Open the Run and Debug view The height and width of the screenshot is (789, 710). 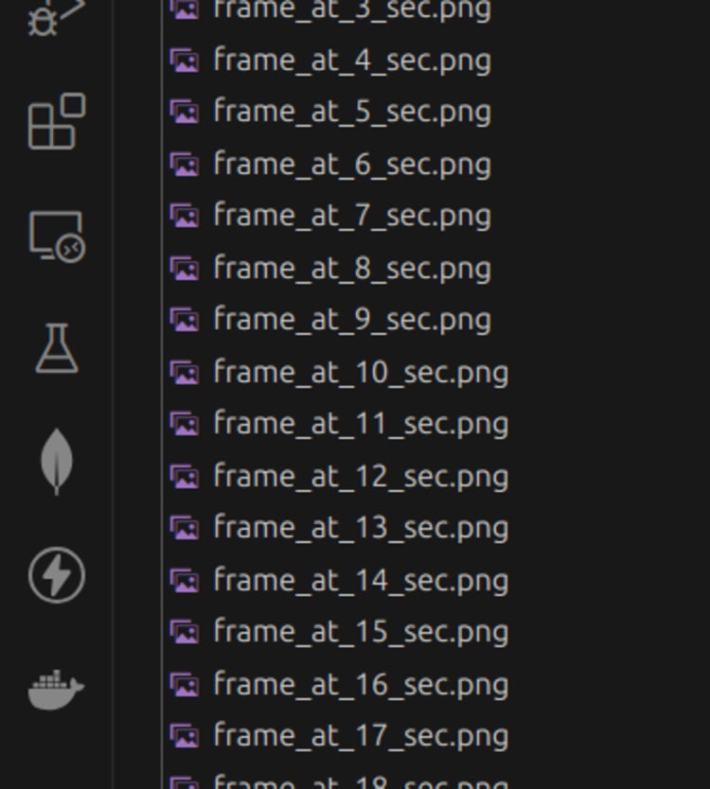coord(56,18)
